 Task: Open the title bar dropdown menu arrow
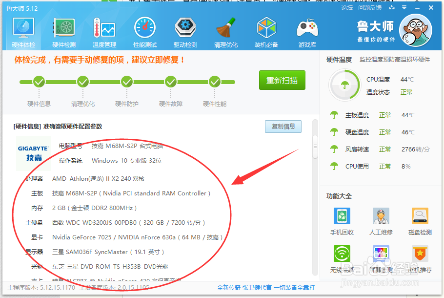(x=404, y=8)
